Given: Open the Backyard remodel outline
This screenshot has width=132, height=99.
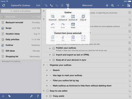Looking at the screenshot, I should click(x=21, y=23).
